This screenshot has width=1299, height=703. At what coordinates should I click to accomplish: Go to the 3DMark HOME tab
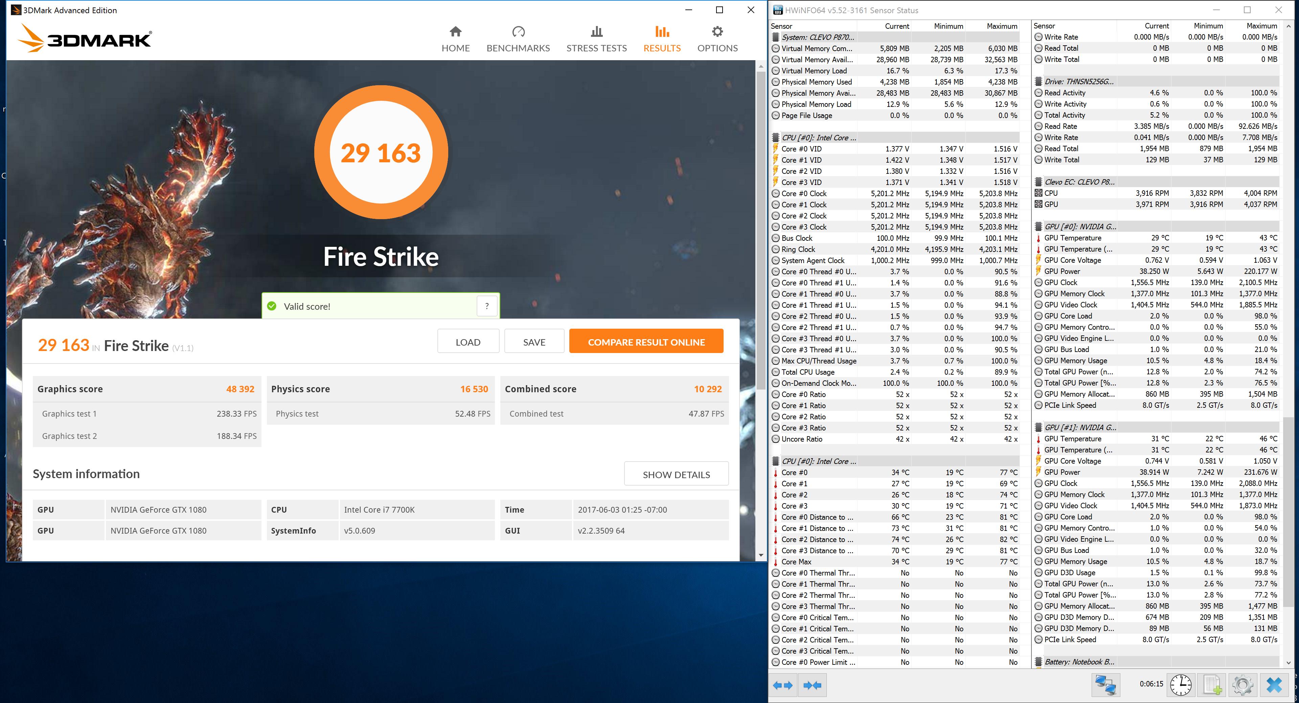coord(455,39)
